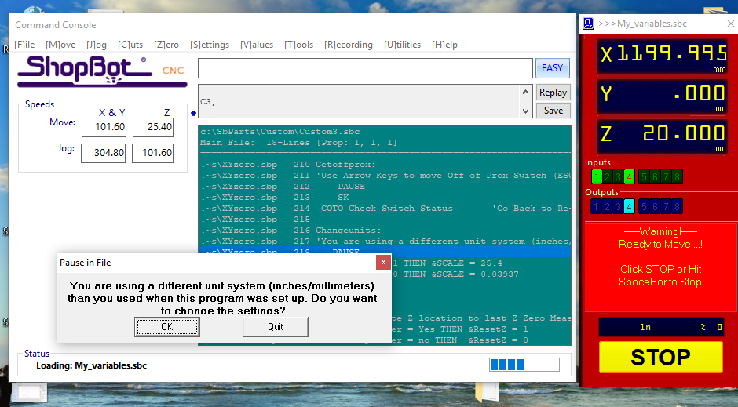Edit the Z Jog speed field

coord(152,153)
